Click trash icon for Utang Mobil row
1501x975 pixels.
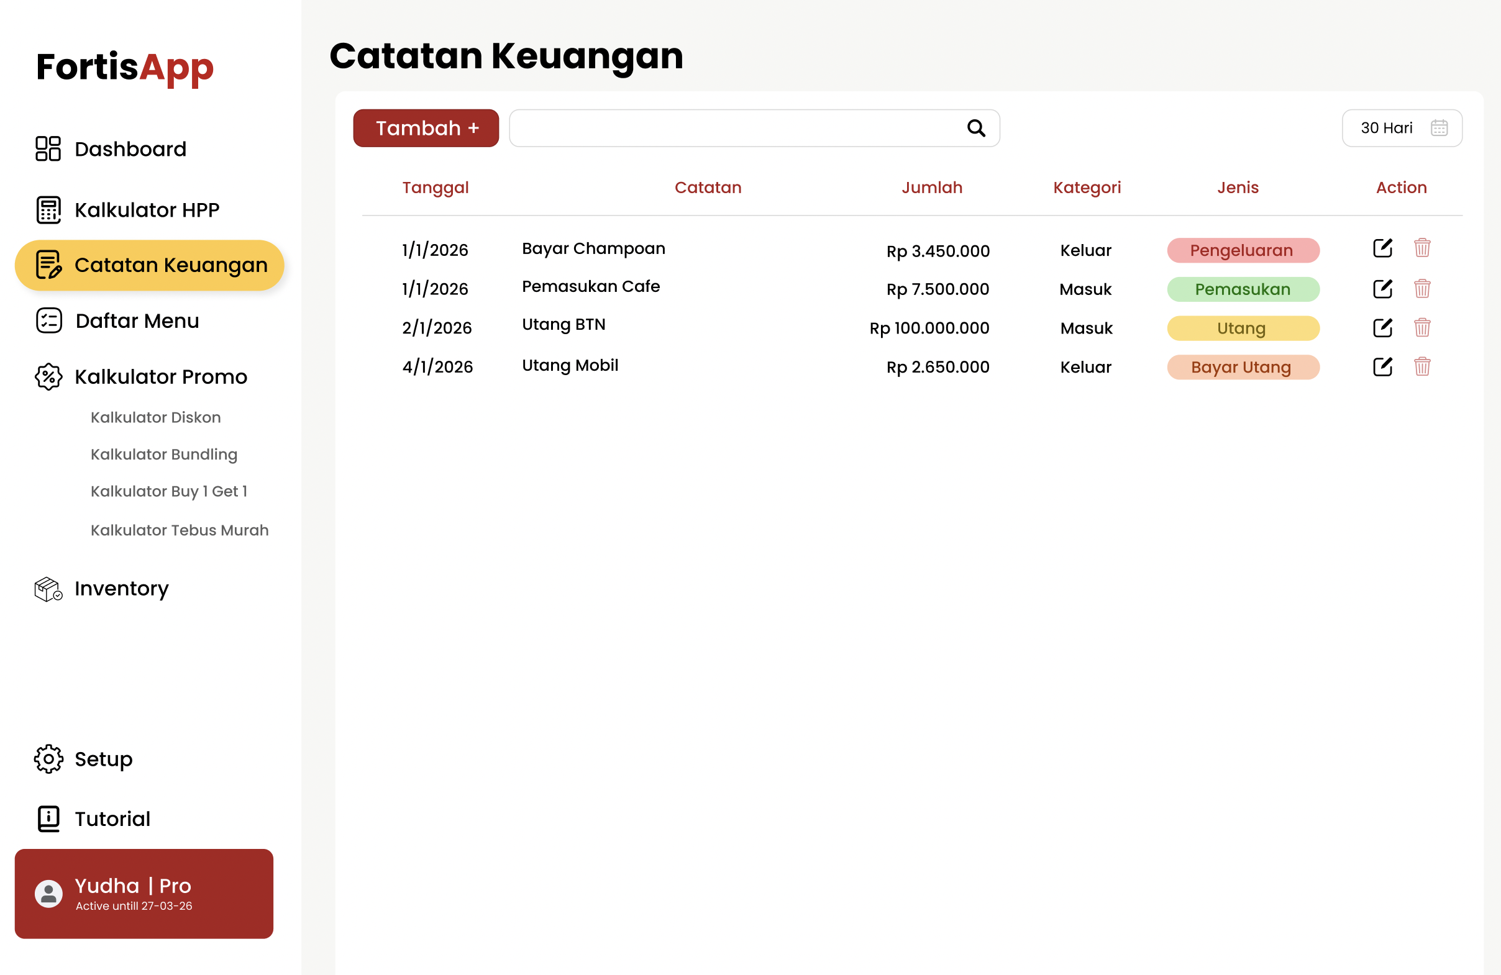[1421, 367]
